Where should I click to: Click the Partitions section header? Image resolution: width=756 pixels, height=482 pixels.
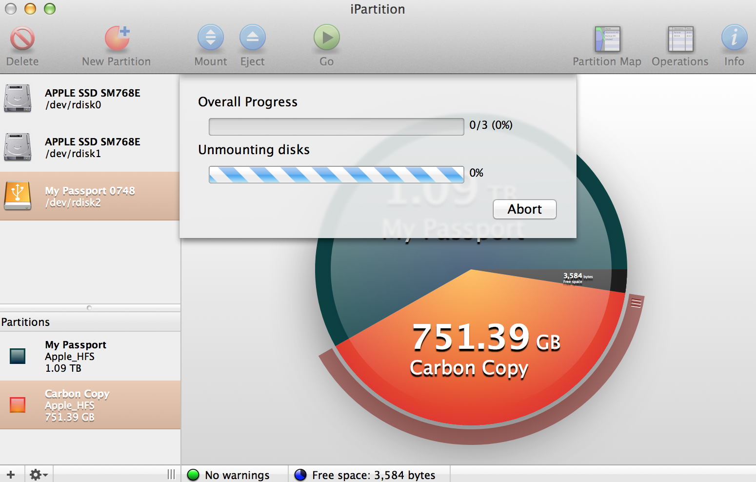click(90, 322)
